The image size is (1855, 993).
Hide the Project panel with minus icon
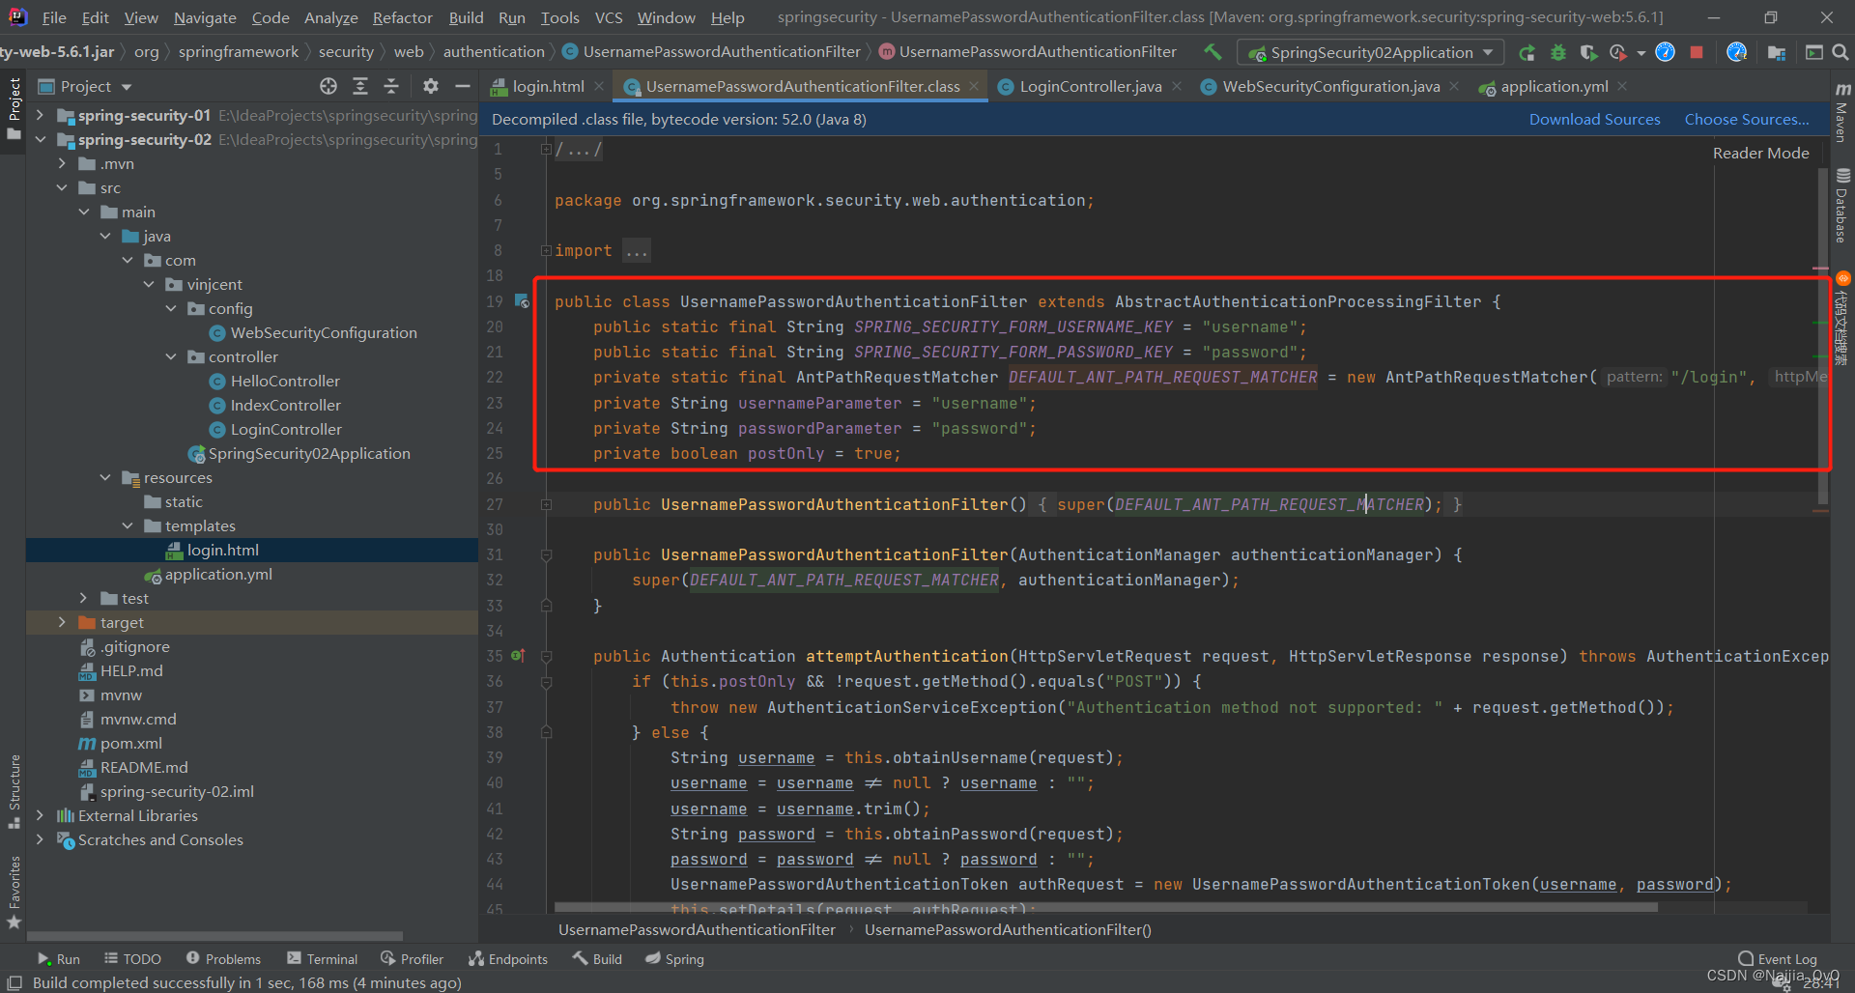[x=463, y=86]
